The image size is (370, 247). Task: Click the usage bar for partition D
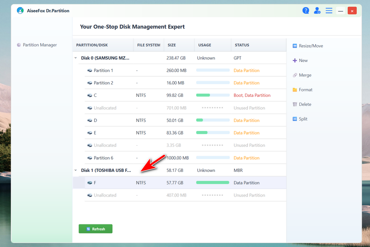tap(213, 120)
